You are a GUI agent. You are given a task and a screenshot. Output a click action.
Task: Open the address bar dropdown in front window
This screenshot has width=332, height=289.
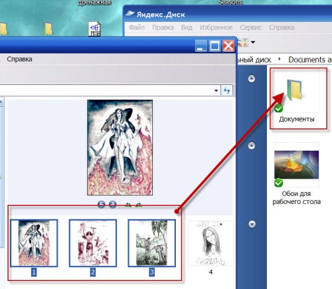tap(216, 90)
